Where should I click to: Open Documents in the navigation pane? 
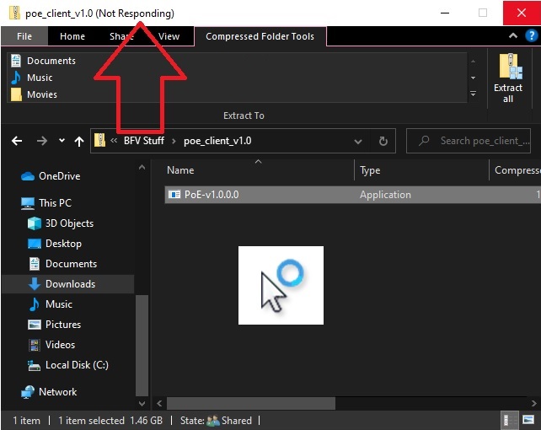62,264
